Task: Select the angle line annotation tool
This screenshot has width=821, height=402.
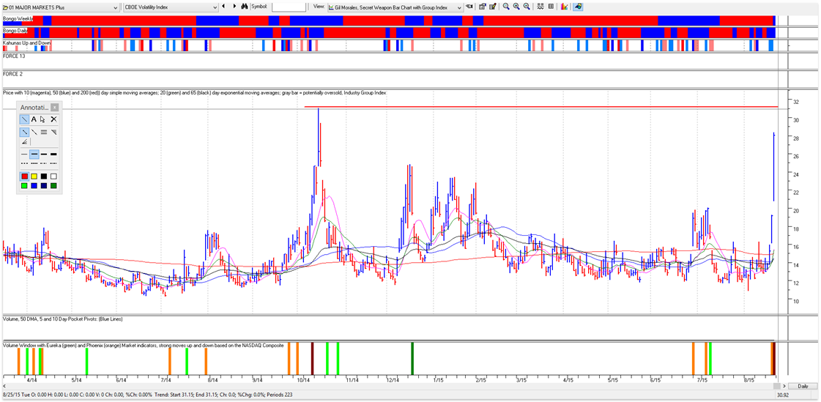Action: click(24, 142)
